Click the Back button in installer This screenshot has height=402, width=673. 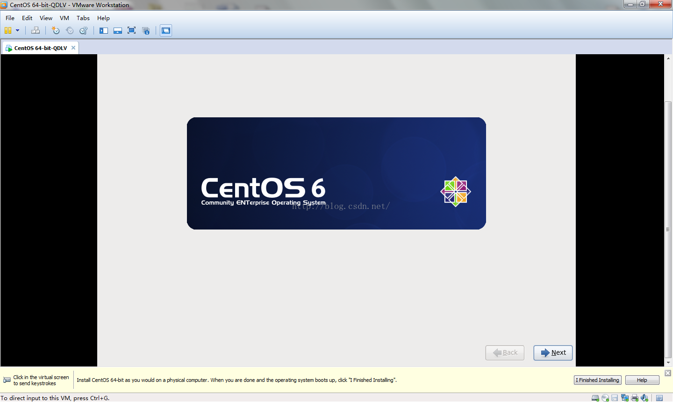point(505,353)
